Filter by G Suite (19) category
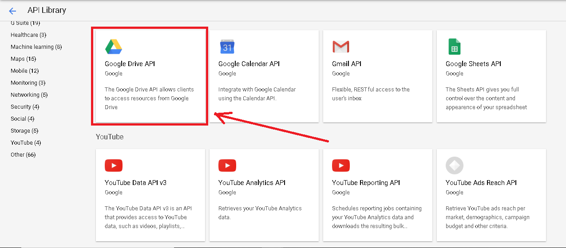 pyautogui.click(x=25, y=23)
